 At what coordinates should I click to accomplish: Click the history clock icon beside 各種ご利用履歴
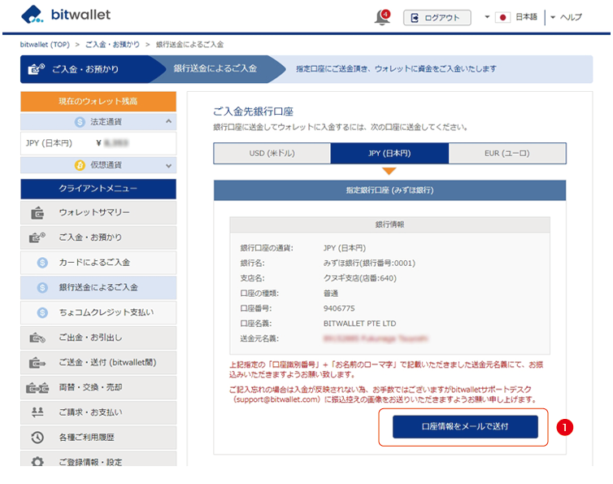point(37,438)
